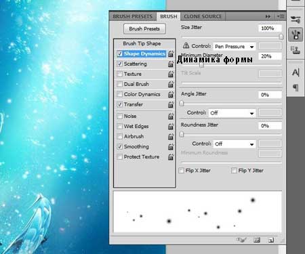Click the Size Jitter control warning triangle
The height and width of the screenshot is (254, 305).
(x=186, y=45)
